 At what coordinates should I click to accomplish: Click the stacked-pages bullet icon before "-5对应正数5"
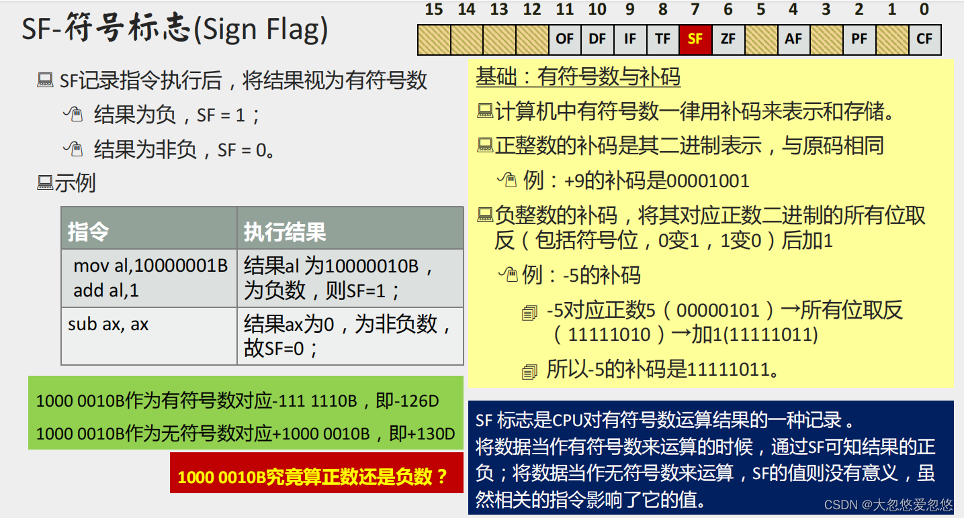click(530, 312)
